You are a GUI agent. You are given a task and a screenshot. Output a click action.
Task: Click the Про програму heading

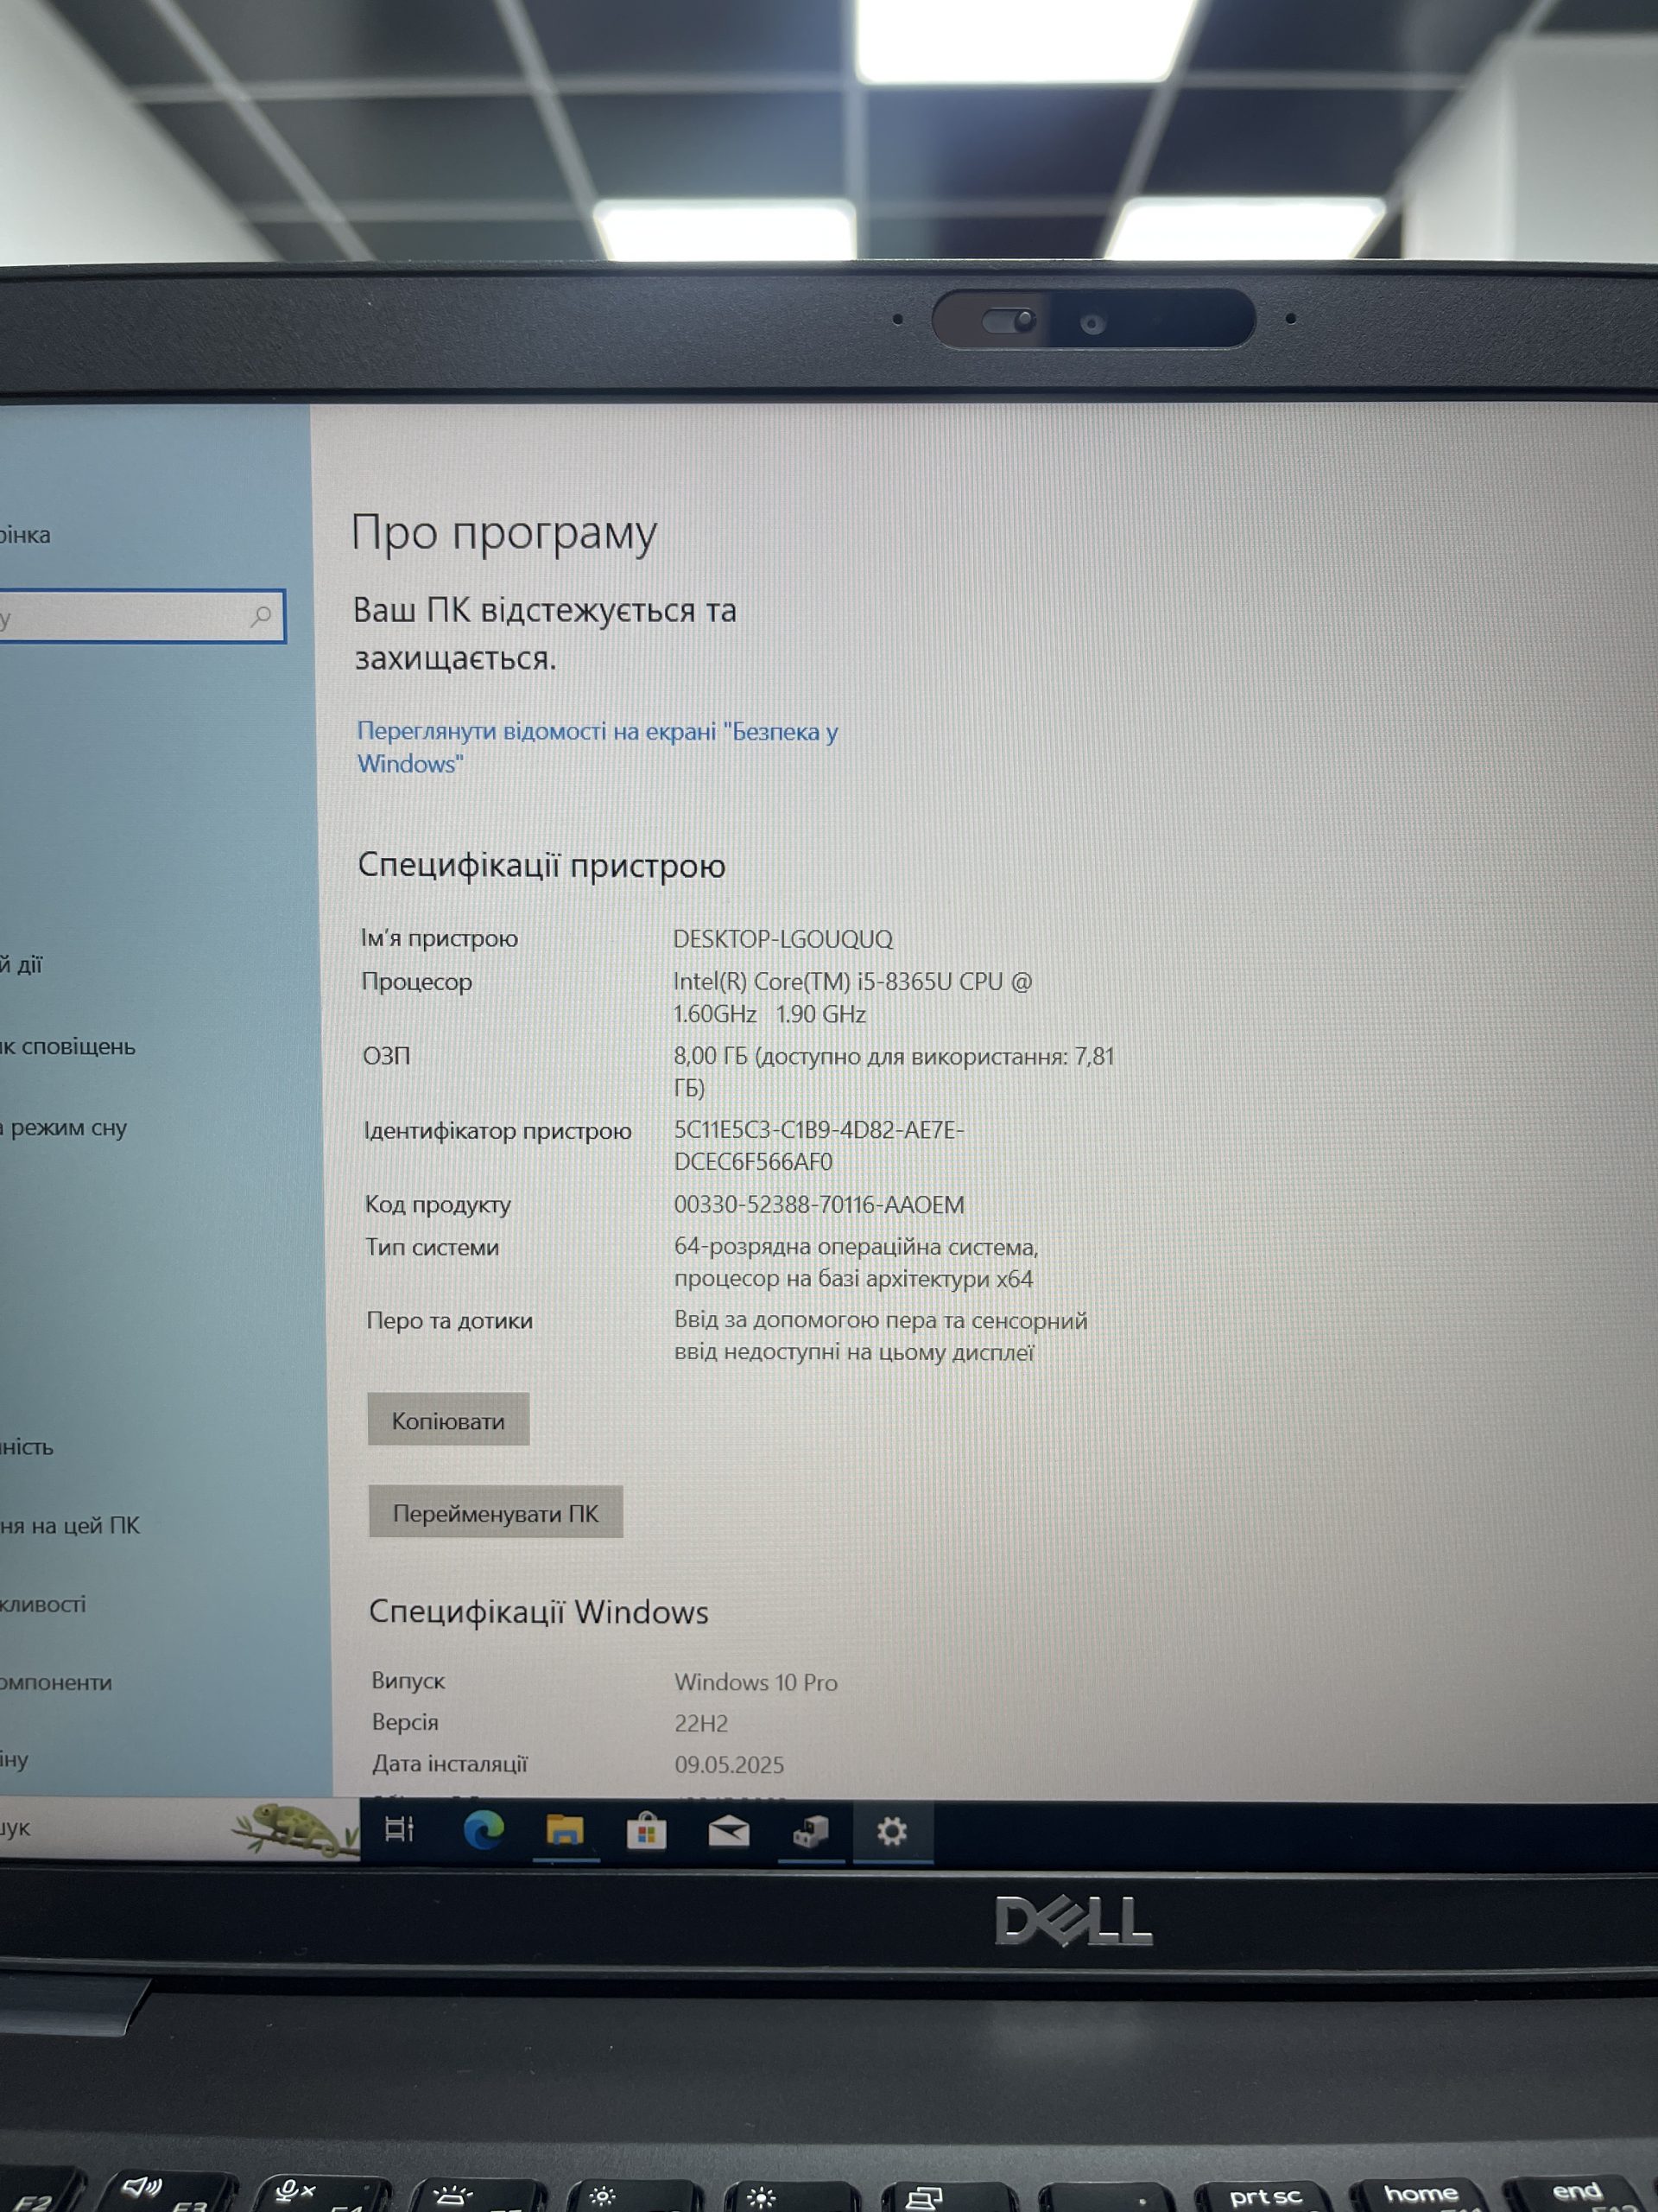coord(503,534)
